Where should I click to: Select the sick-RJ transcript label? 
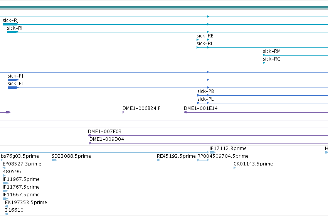tap(11, 20)
